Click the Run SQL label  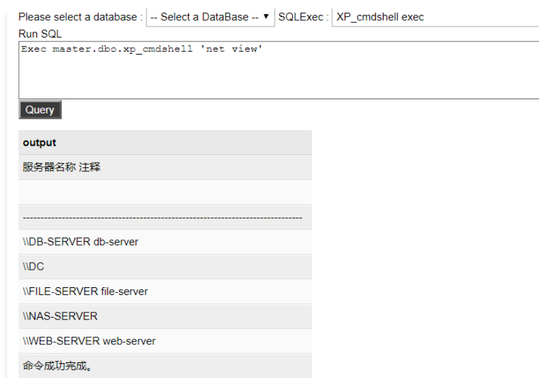coord(40,34)
